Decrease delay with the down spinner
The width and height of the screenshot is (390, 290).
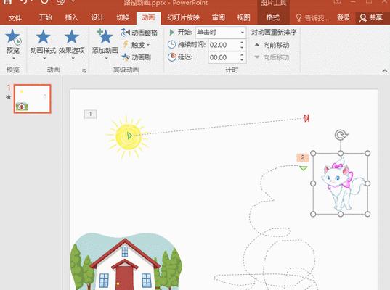[x=242, y=60]
